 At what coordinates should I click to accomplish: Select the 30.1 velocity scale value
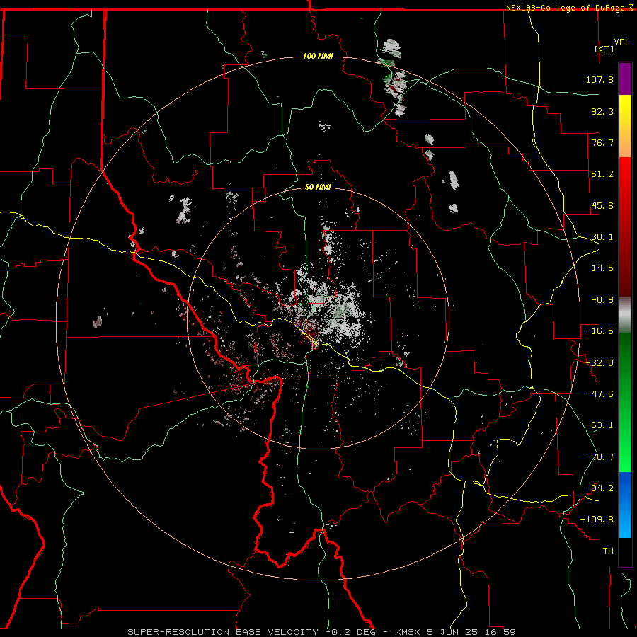click(x=602, y=237)
